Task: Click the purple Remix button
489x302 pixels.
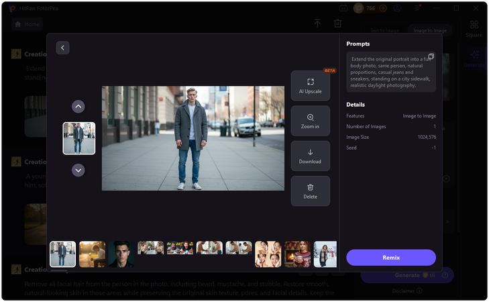Action: (391, 258)
